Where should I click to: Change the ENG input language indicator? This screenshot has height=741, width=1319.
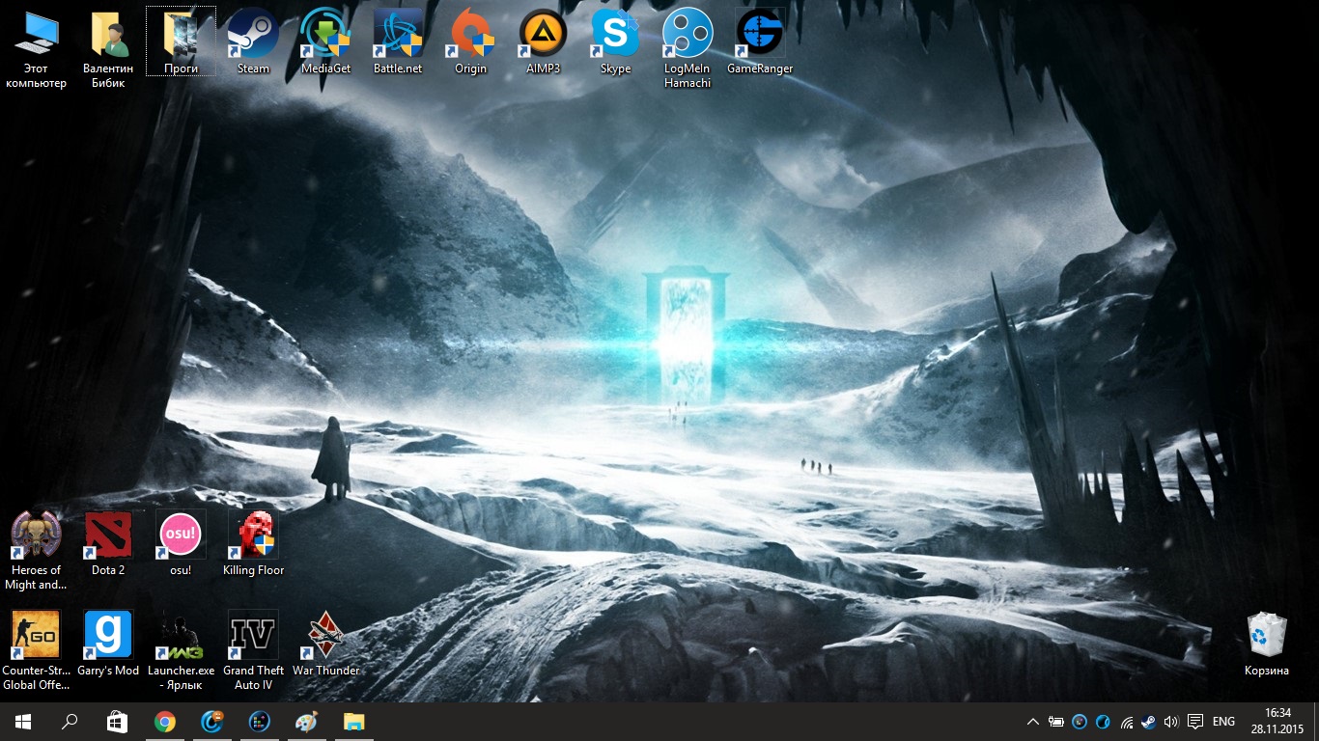tap(1224, 722)
